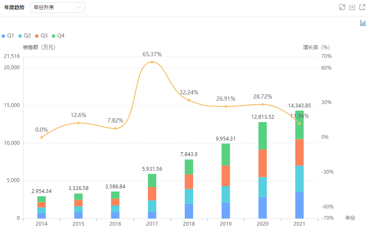Toggle the Q1 legend series

pos(8,36)
